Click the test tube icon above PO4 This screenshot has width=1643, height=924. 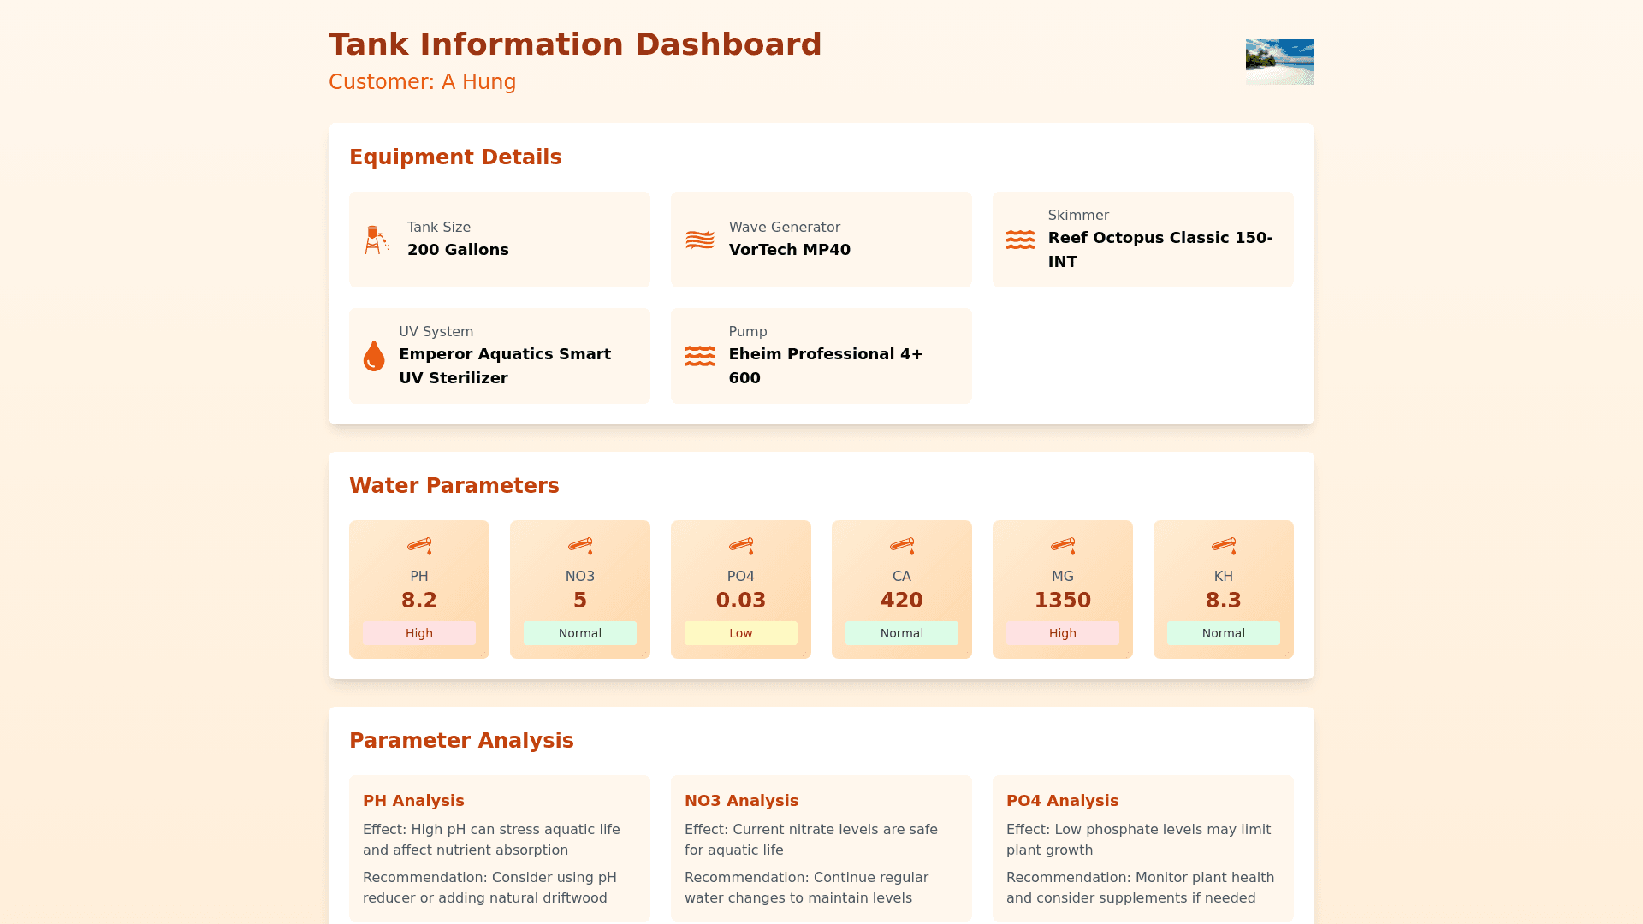click(x=741, y=546)
